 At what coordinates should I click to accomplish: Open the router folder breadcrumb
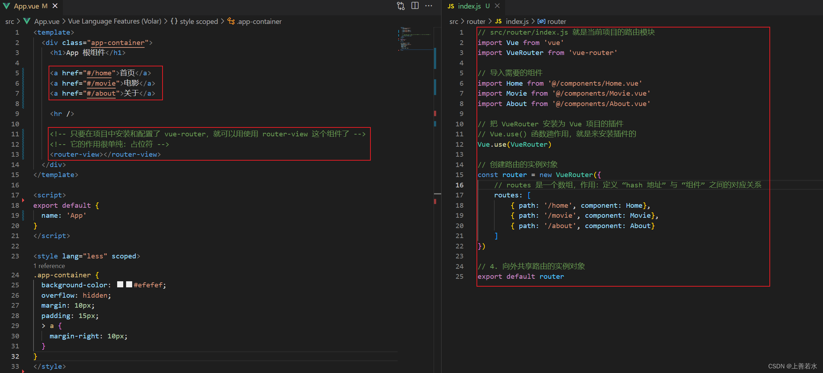click(x=476, y=21)
